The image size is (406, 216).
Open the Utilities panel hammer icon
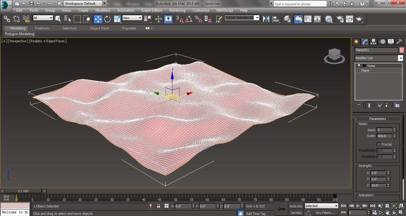pos(399,42)
